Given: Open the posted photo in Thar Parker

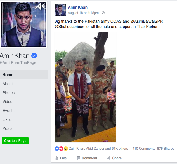Looking at the screenshot, I should (85, 87).
